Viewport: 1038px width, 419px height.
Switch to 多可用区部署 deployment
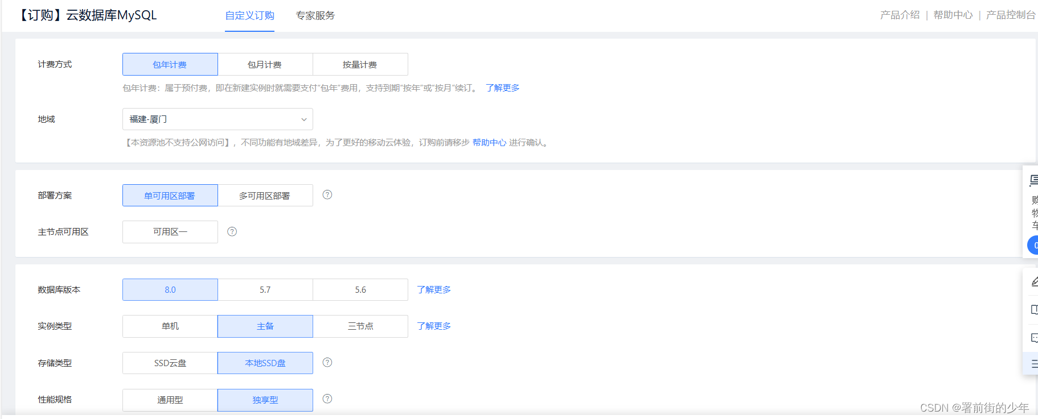click(265, 196)
